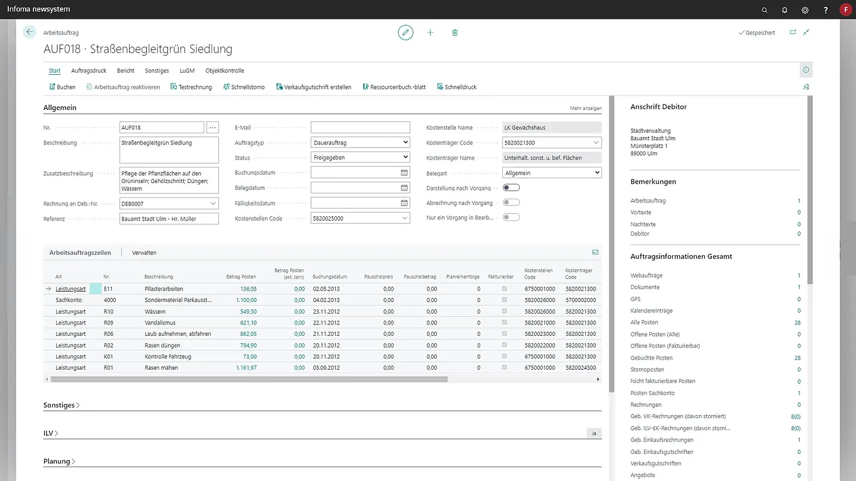Click the plus icon to create new order
This screenshot has width=856, height=481.
click(x=431, y=33)
